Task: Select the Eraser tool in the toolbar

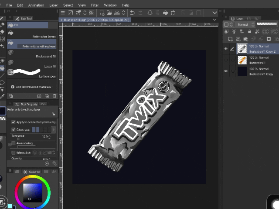Action: tap(2, 32)
